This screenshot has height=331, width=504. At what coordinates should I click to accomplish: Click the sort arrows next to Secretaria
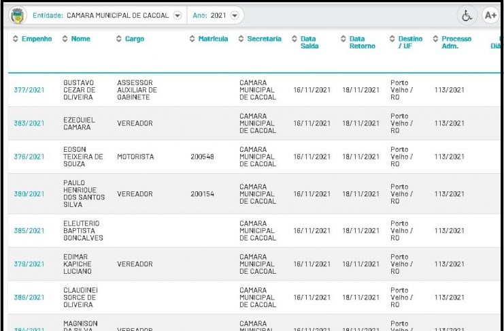click(x=241, y=40)
